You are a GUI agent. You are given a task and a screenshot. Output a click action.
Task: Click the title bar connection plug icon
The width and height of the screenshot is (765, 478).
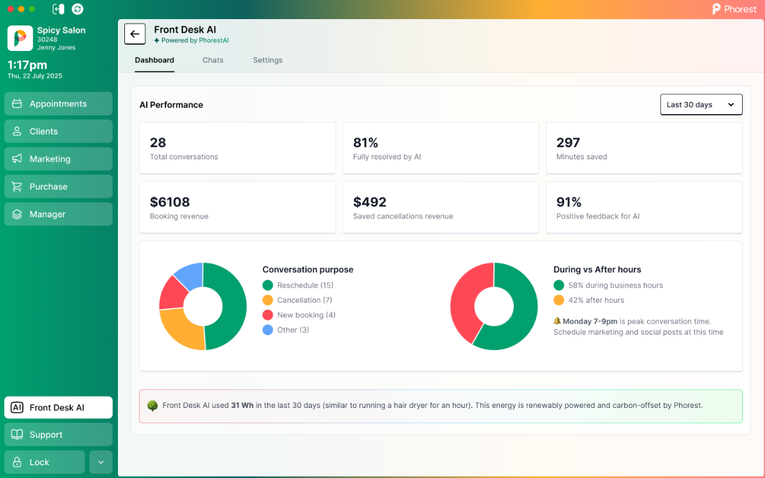point(58,9)
